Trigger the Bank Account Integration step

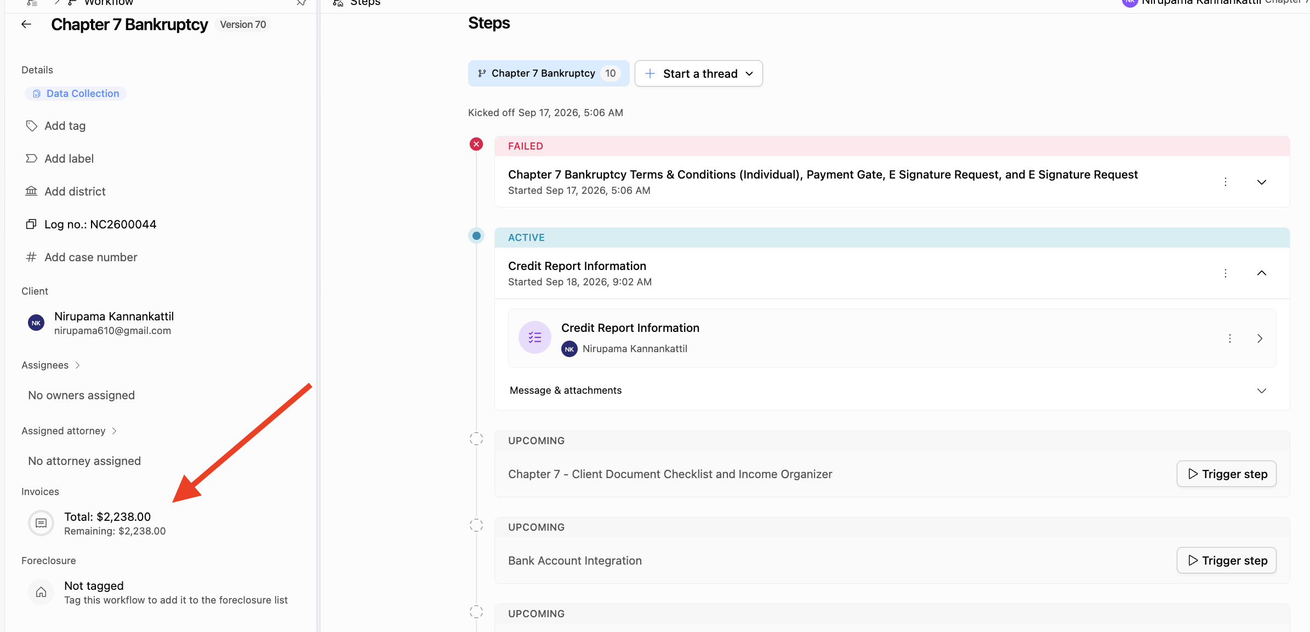pyautogui.click(x=1227, y=560)
